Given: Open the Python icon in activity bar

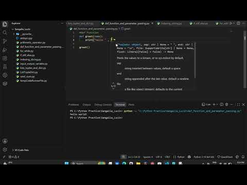Looking at the screenshot, I should tap(5, 75).
